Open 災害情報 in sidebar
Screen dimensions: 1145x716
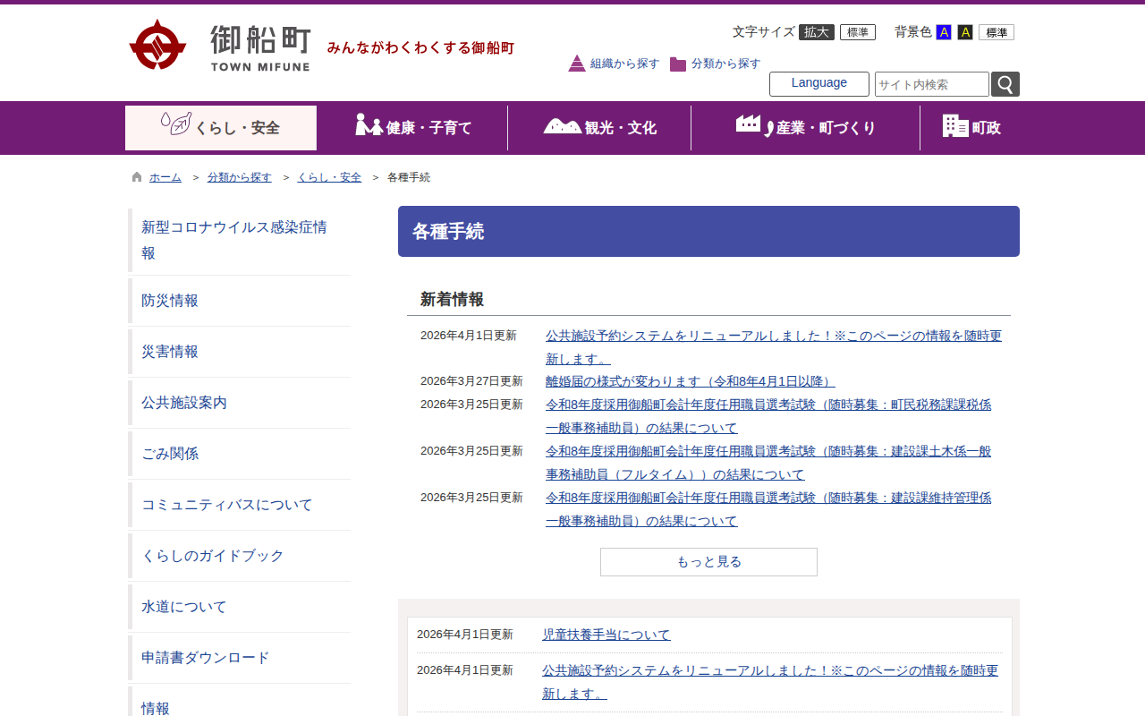(x=240, y=352)
